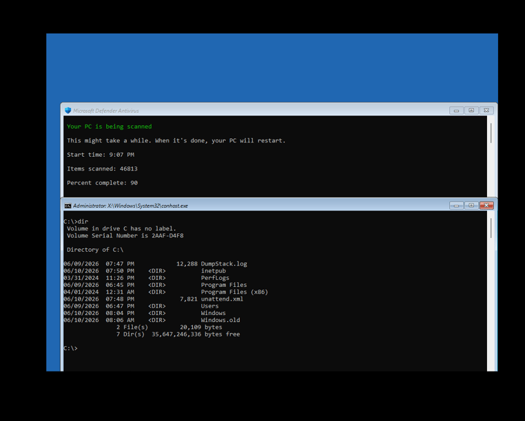Screen dimensions: 525x421
Task: Minimize the Administrator conhost.exe window
Action: pyautogui.click(x=456, y=205)
